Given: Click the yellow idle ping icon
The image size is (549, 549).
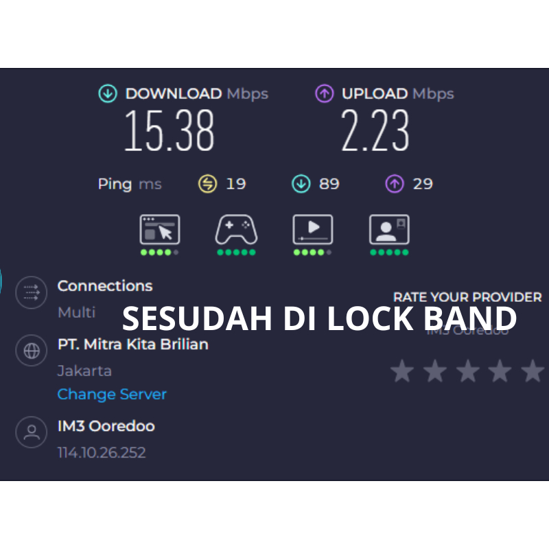Looking at the screenshot, I should tap(207, 184).
